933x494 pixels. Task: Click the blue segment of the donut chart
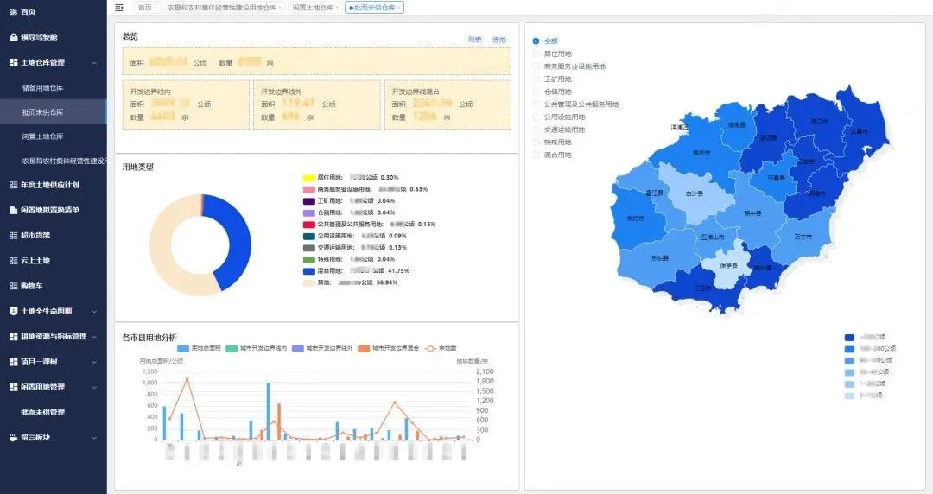tap(238, 244)
